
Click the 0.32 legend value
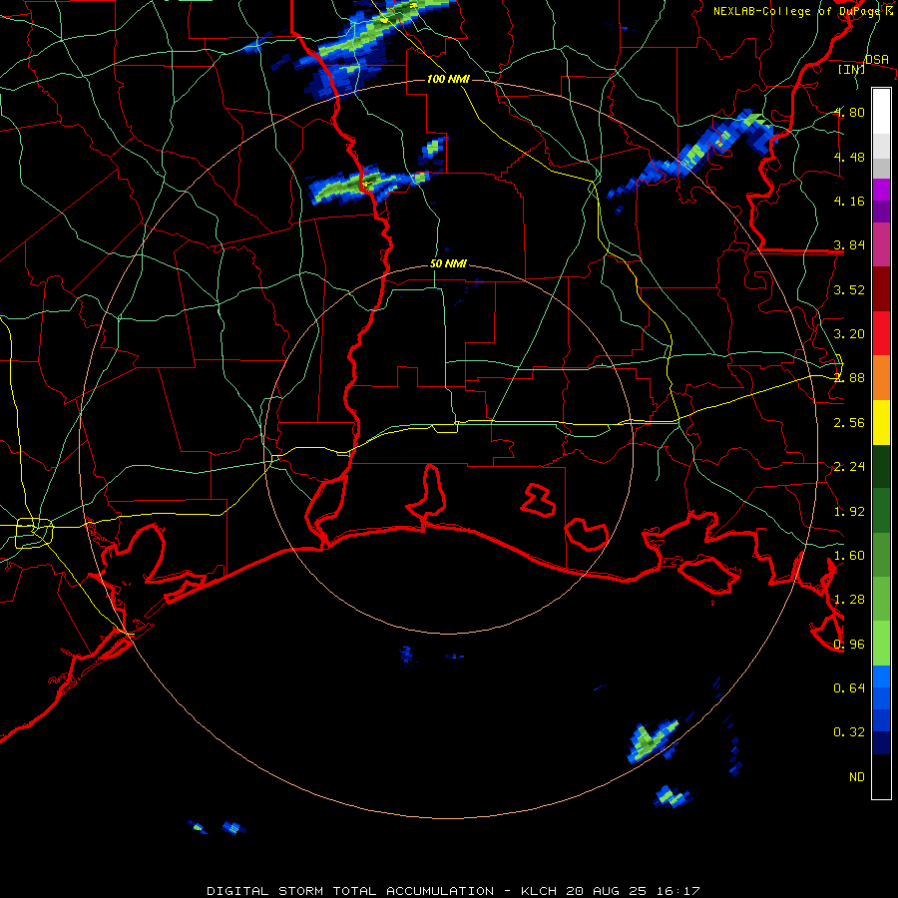point(849,732)
